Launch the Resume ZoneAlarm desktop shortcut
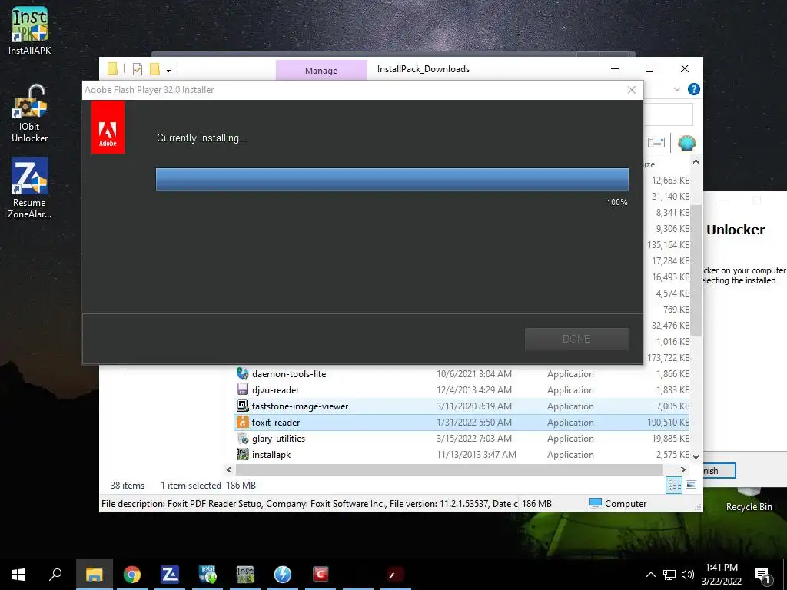 [x=30, y=188]
